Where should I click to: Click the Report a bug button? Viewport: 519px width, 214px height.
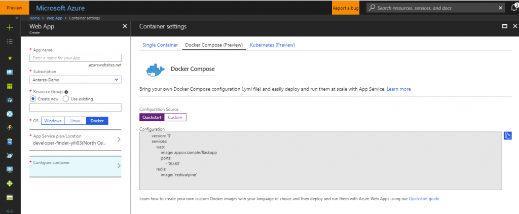(346, 8)
